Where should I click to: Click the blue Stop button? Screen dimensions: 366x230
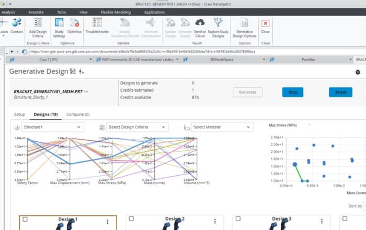coord(293,92)
